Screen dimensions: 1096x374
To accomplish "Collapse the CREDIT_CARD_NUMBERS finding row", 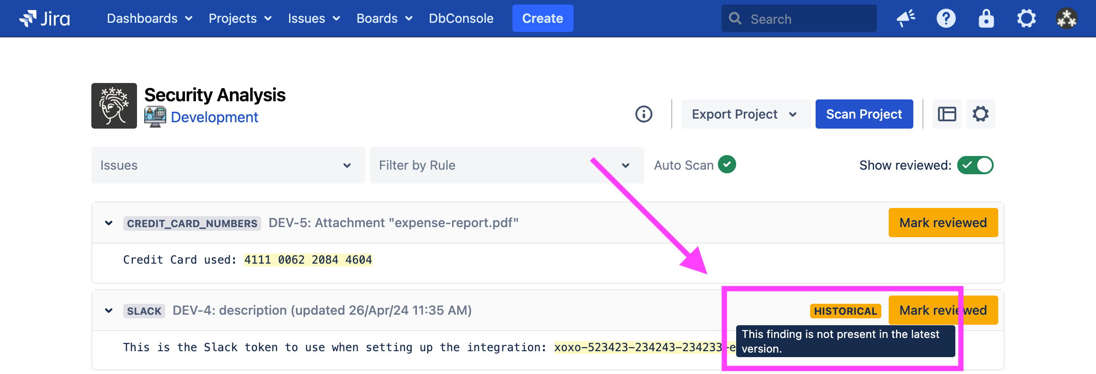I will tap(109, 223).
